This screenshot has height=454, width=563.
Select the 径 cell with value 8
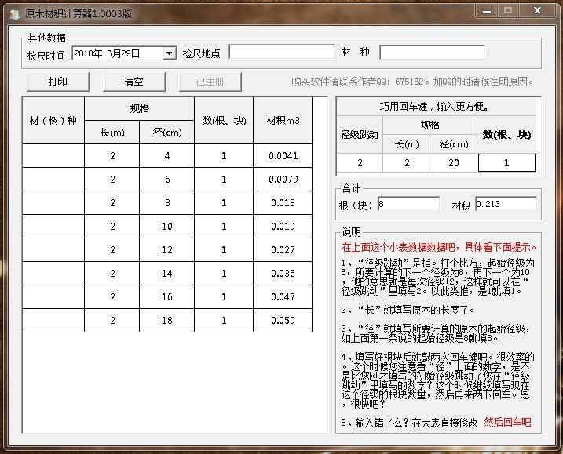coord(167,202)
